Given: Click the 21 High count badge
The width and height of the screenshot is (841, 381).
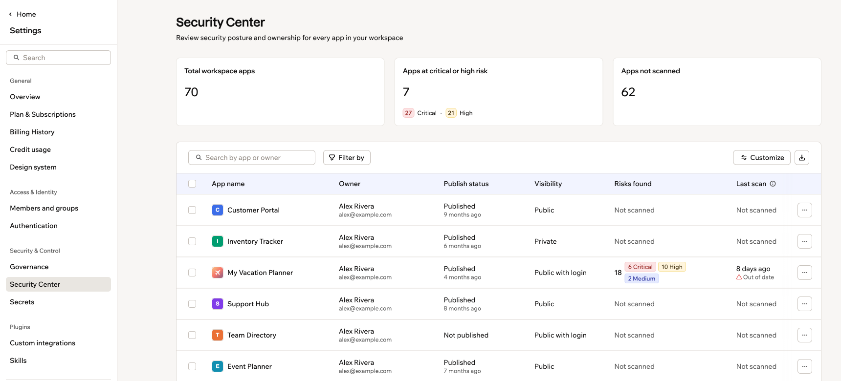Looking at the screenshot, I should (x=451, y=113).
